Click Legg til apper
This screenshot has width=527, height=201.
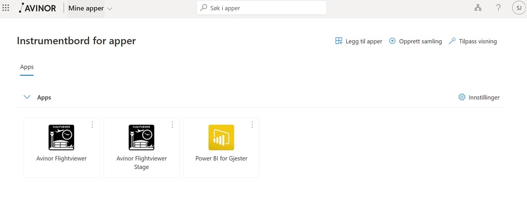tap(359, 41)
